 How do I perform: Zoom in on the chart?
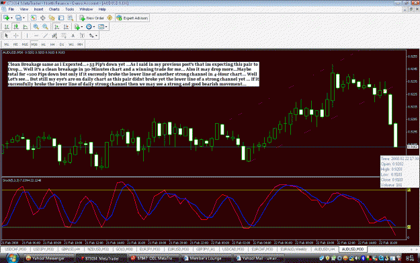pos(36,27)
